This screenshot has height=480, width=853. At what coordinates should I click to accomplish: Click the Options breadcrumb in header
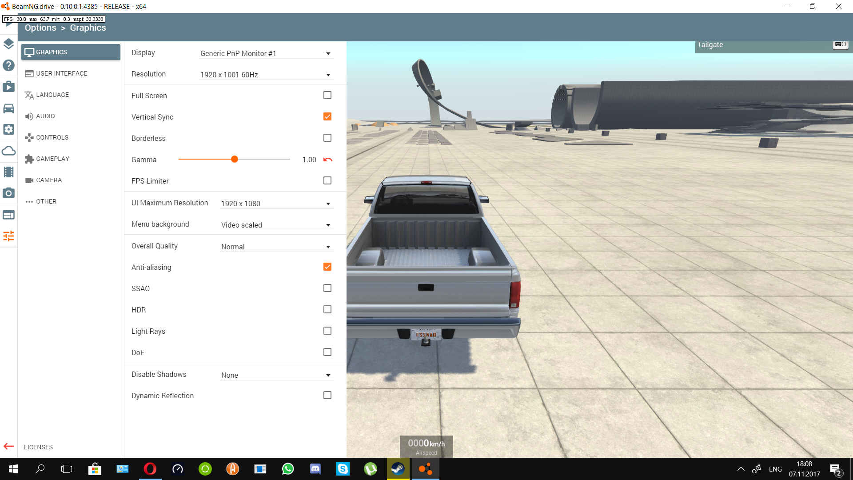click(40, 28)
